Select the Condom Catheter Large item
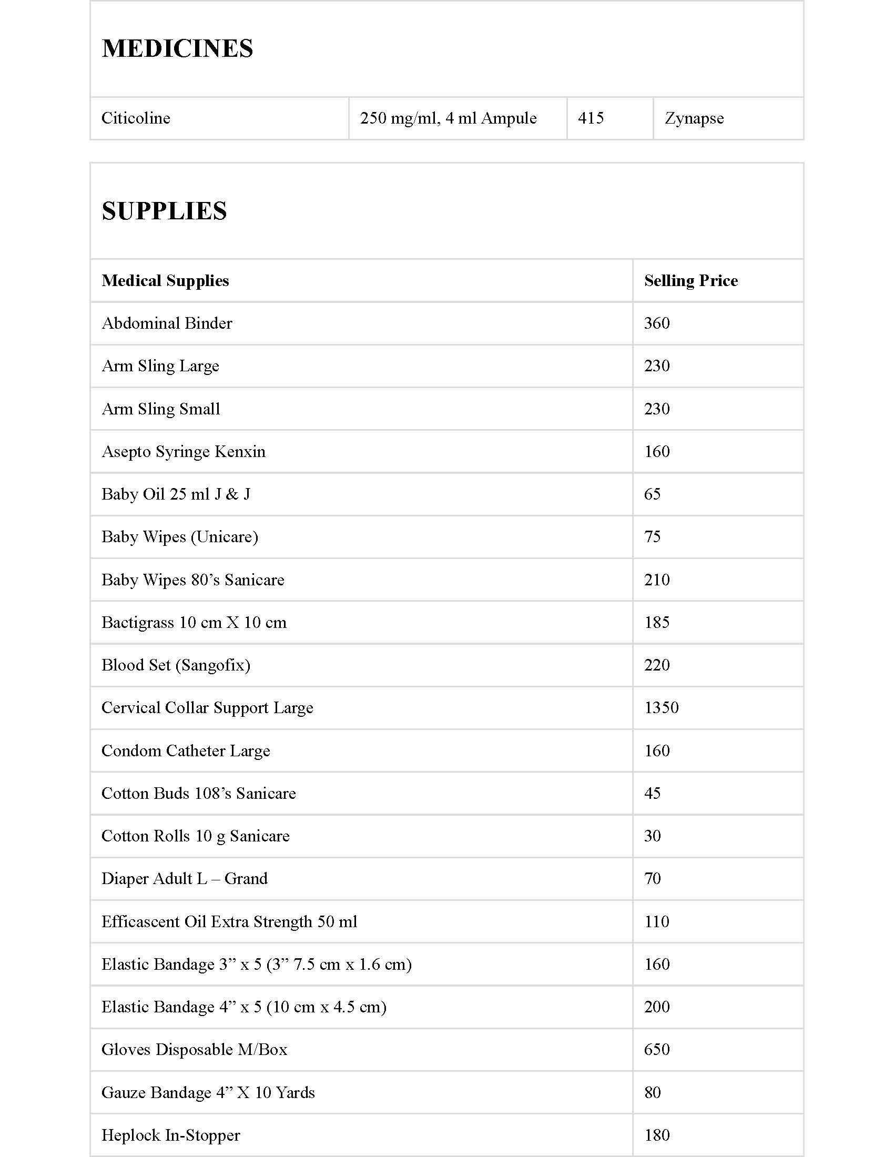 coord(185,750)
